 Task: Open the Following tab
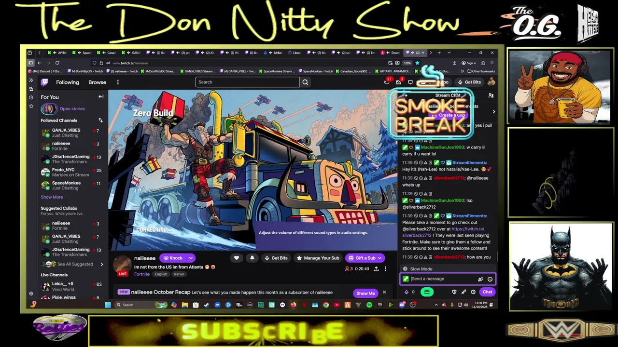(x=68, y=82)
